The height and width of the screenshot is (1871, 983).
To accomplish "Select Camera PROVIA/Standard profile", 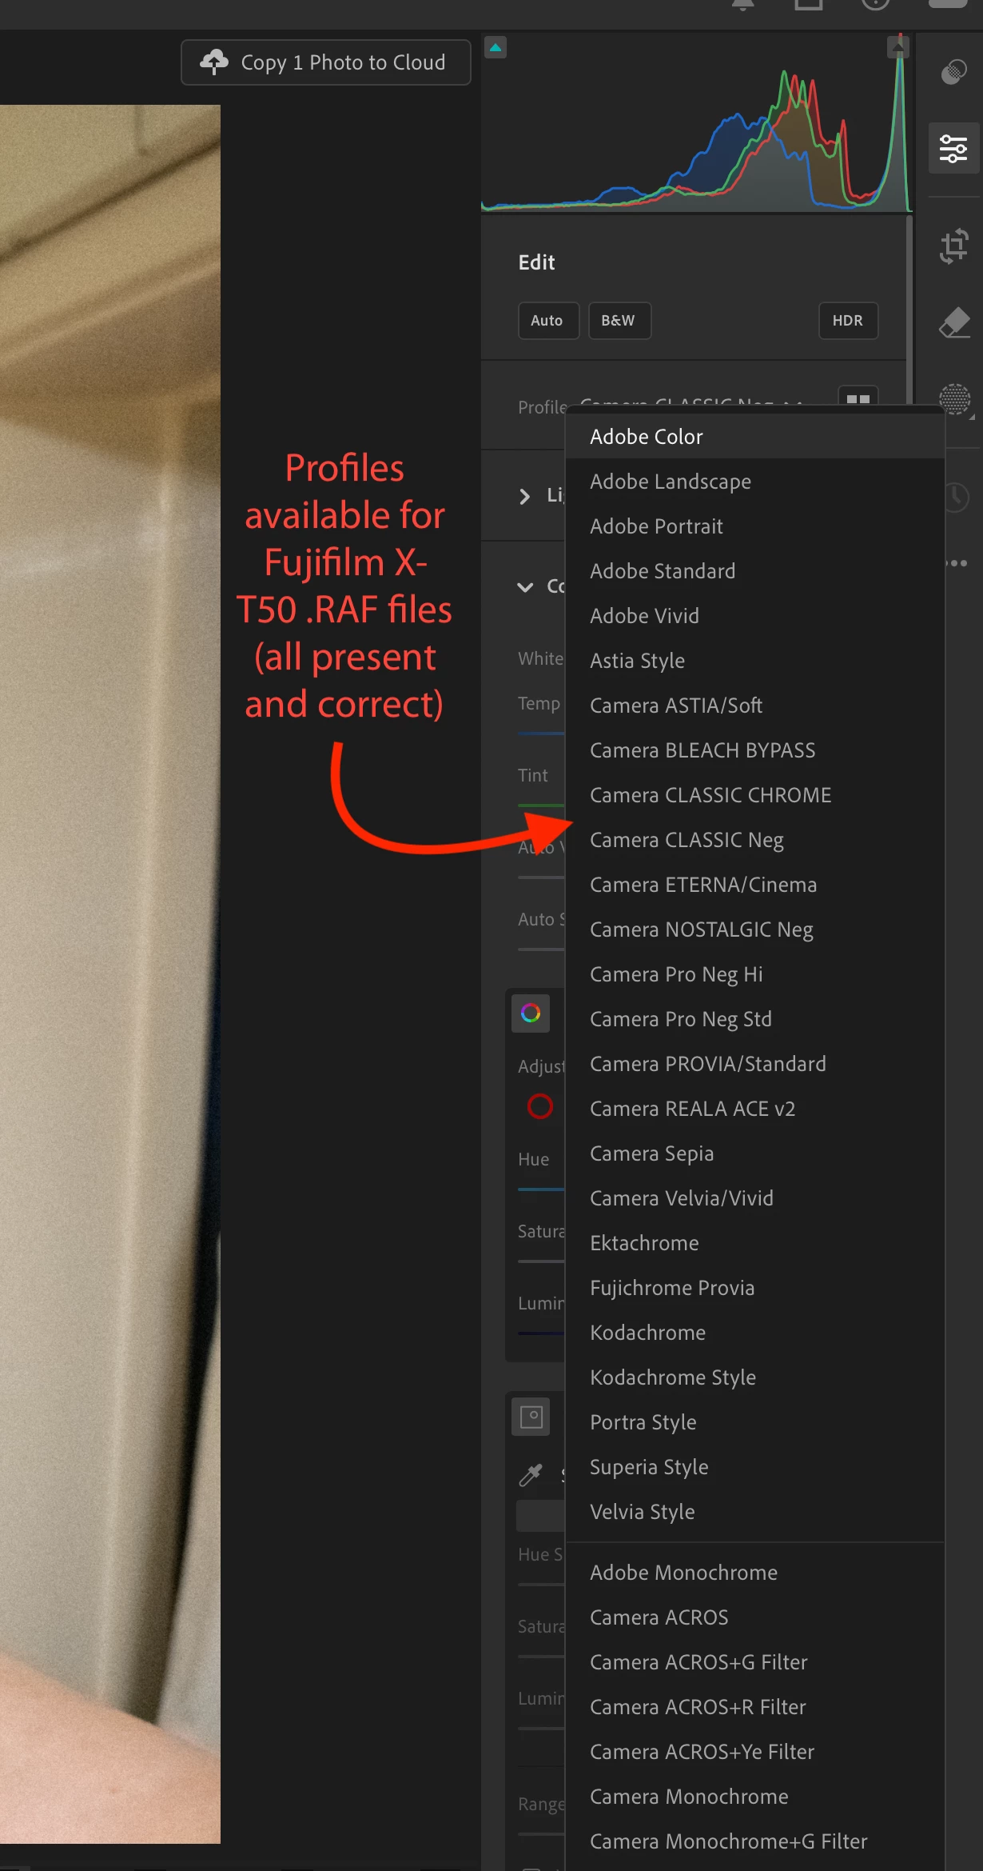I will click(x=755, y=1064).
